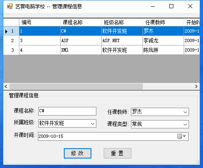Click the 修 改 button
The height and width of the screenshot is (168, 203).
point(77,154)
